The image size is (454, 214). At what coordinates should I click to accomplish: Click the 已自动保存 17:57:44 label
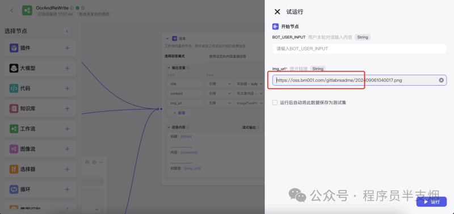click(x=56, y=14)
